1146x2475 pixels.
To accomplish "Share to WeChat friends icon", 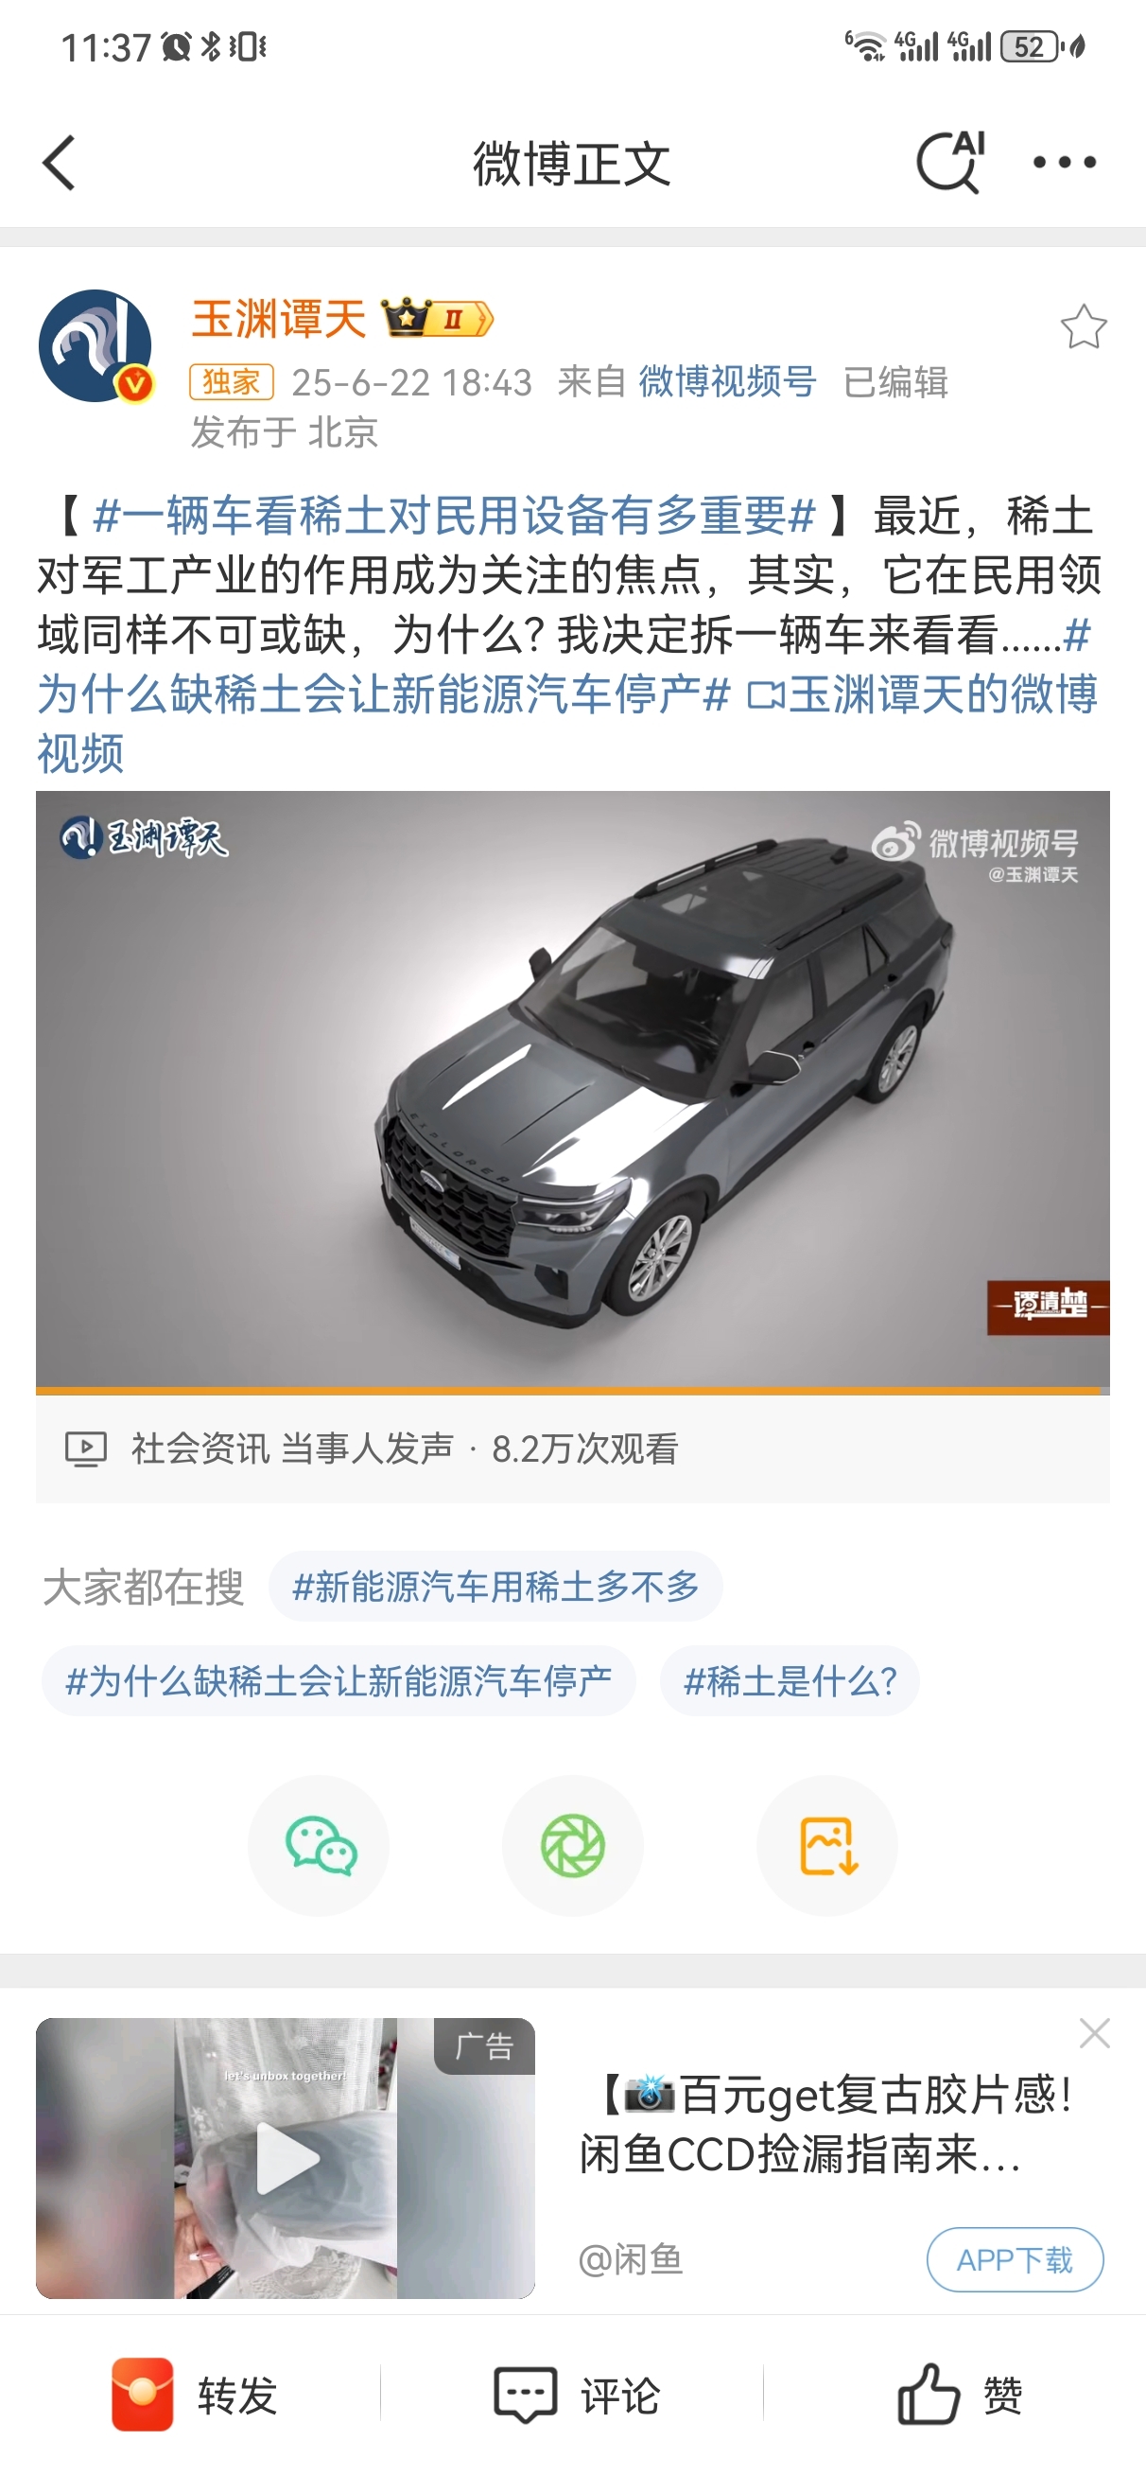I will (320, 1845).
